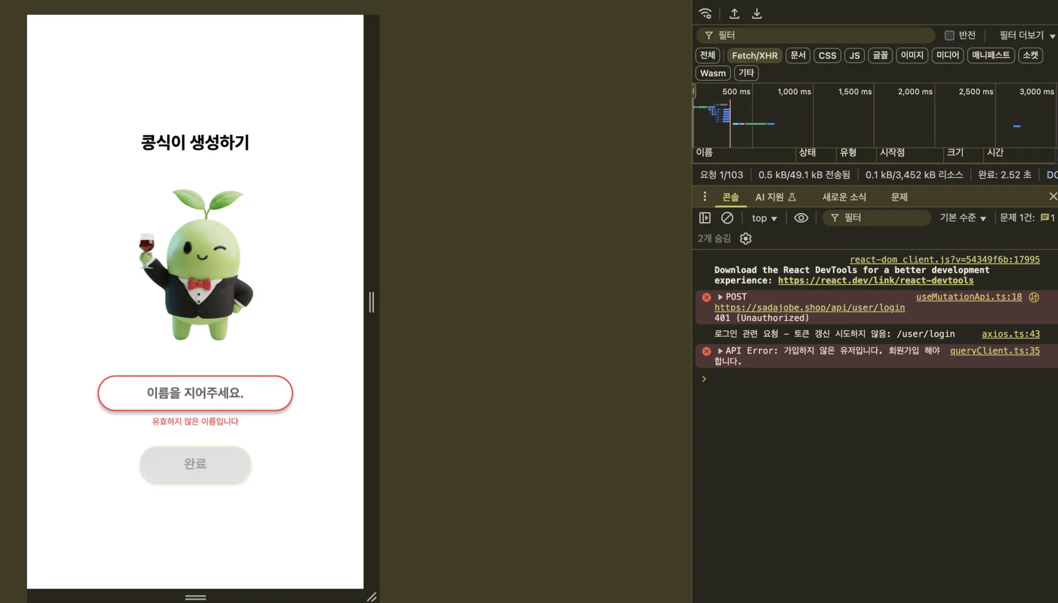Viewport: 1058px width, 603px height.
Task: Click the network panel filter input field
Action: tap(816, 35)
